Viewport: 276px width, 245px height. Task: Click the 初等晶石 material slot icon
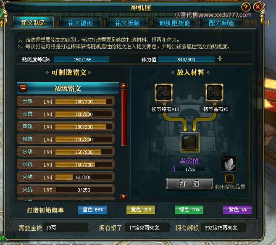[214, 92]
